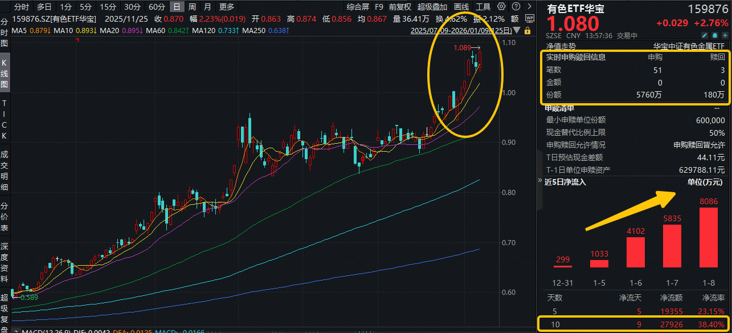Viewport: 732px width, 333px height.
Task: Open the 工具 tools menu
Action: [x=483, y=7]
